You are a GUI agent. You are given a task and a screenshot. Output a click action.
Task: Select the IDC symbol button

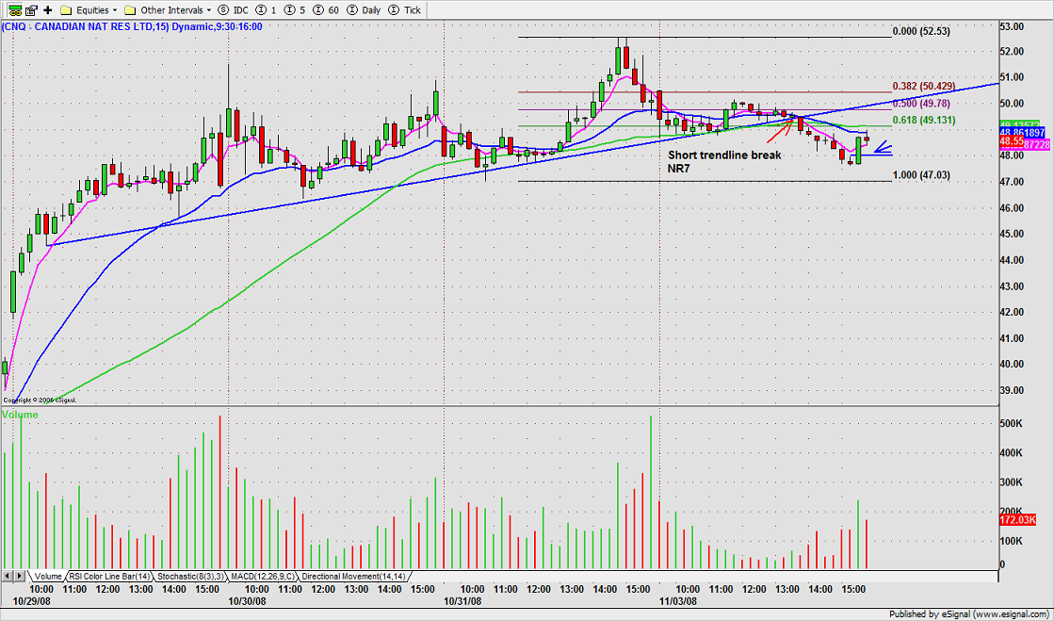tap(240, 10)
